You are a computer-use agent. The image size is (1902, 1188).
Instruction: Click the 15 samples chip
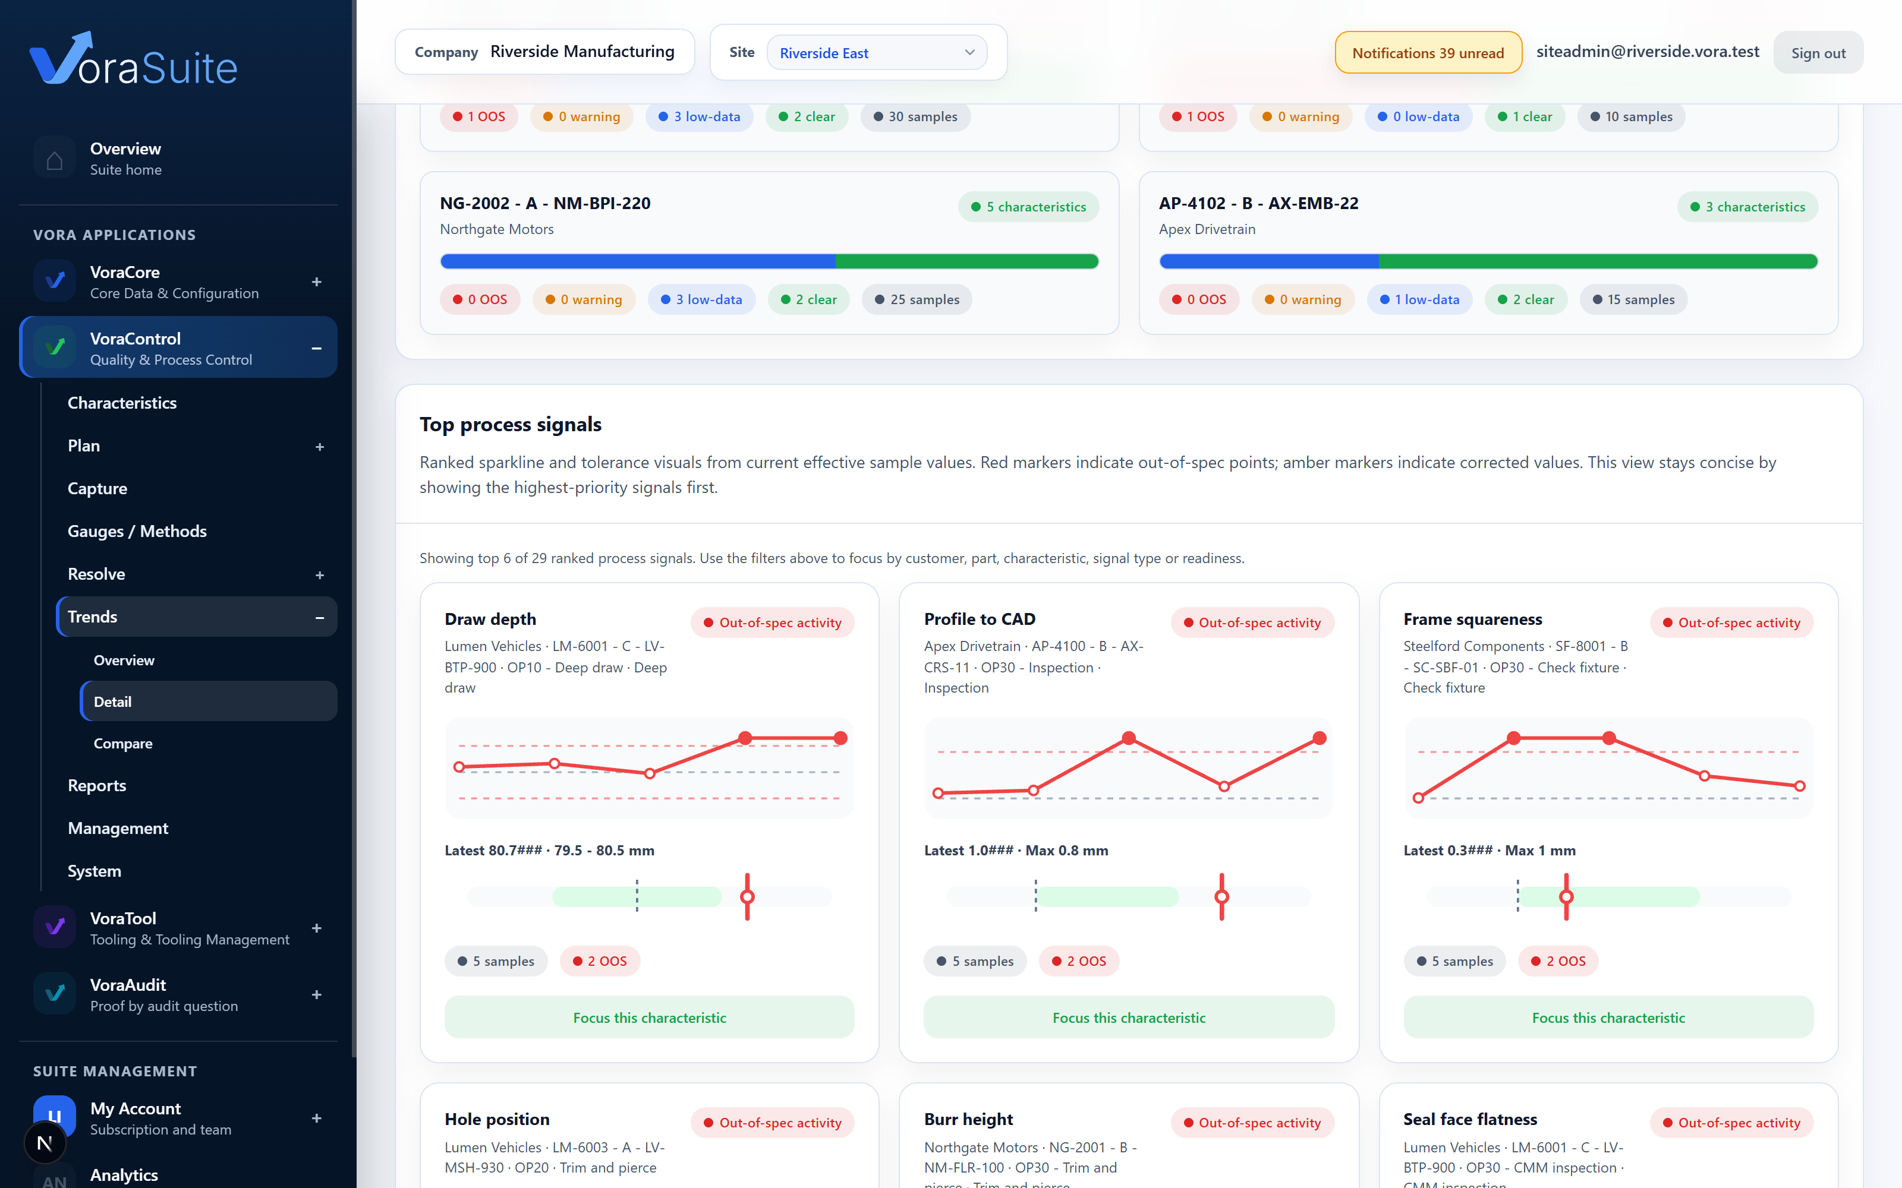pos(1633,299)
